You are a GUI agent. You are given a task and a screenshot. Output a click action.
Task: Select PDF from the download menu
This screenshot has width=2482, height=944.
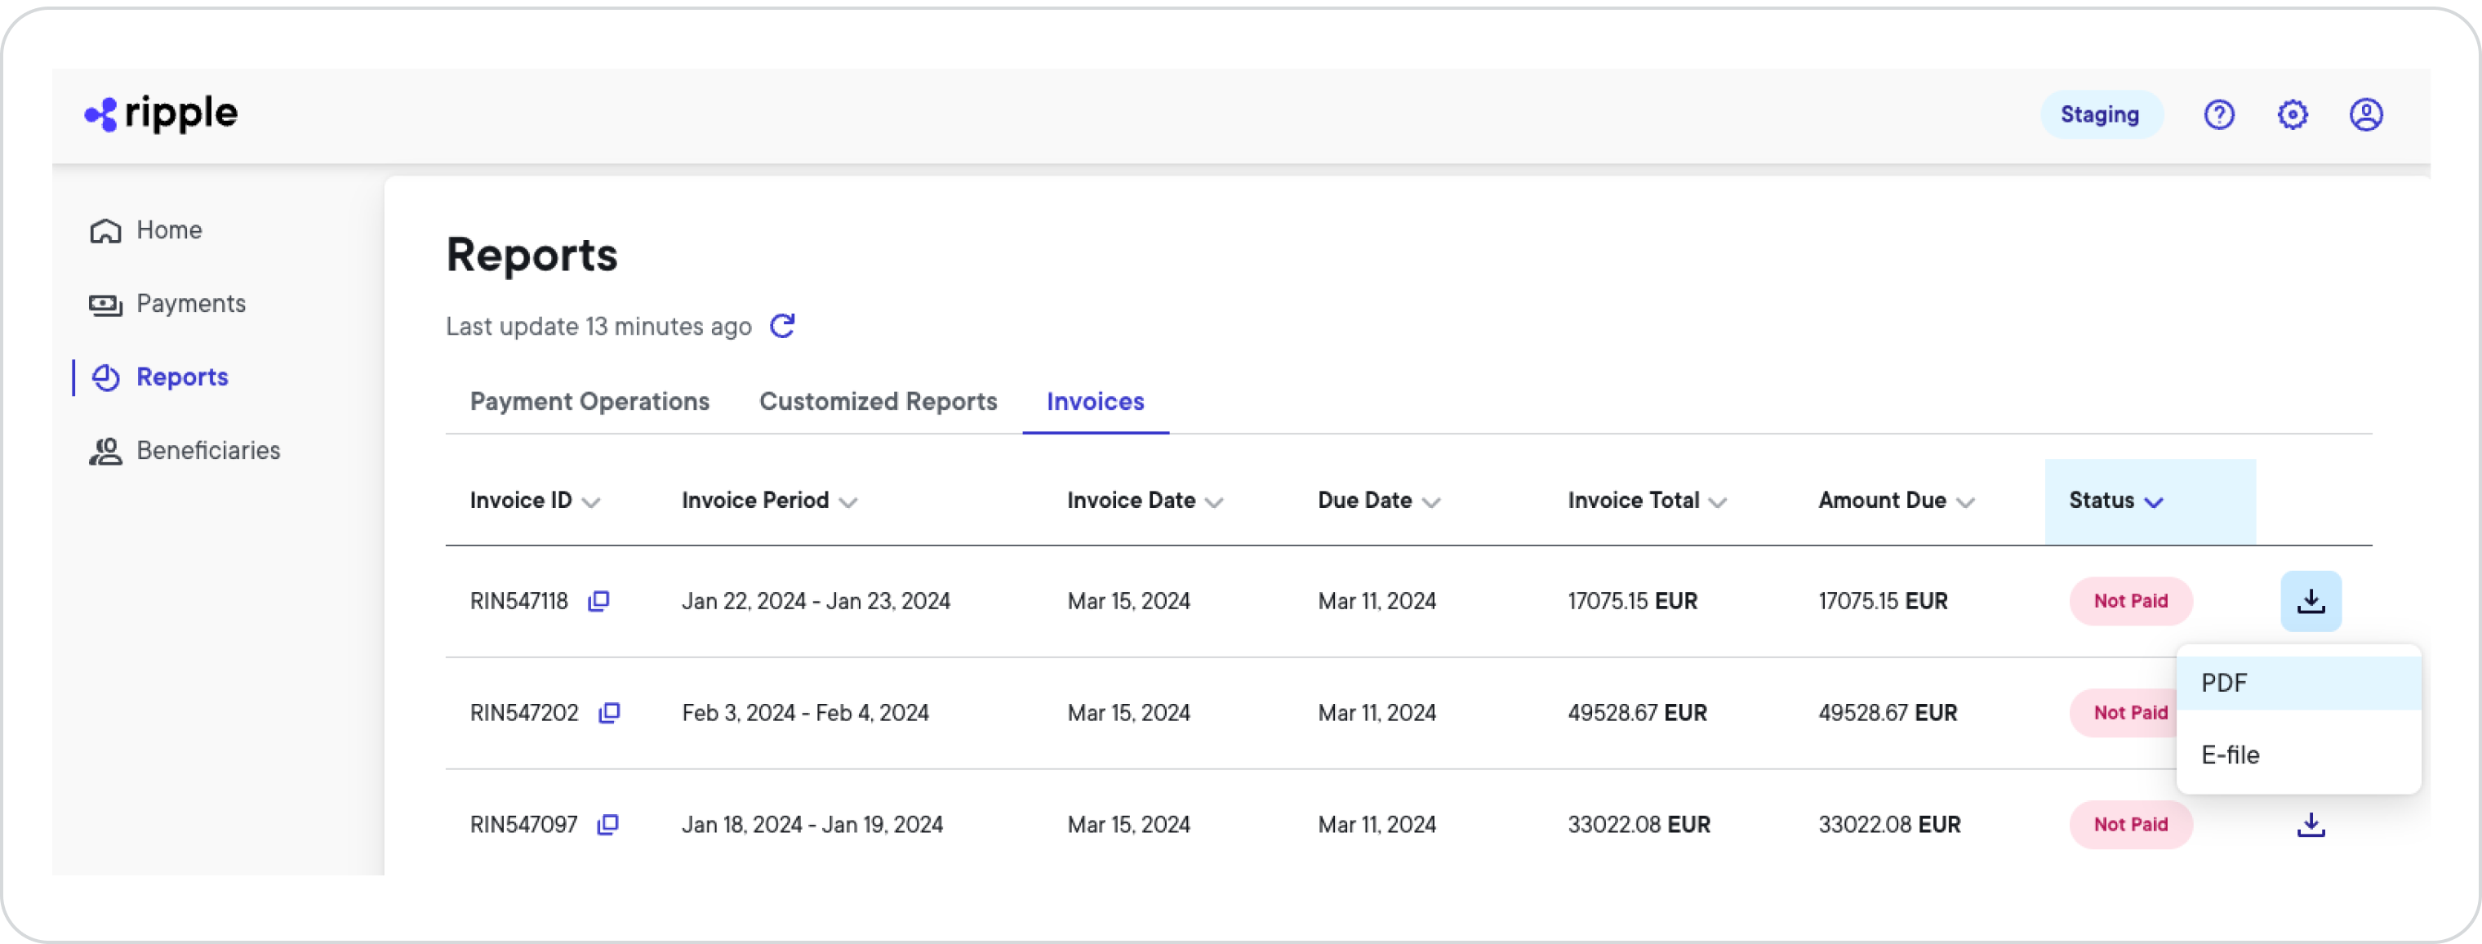[2225, 682]
